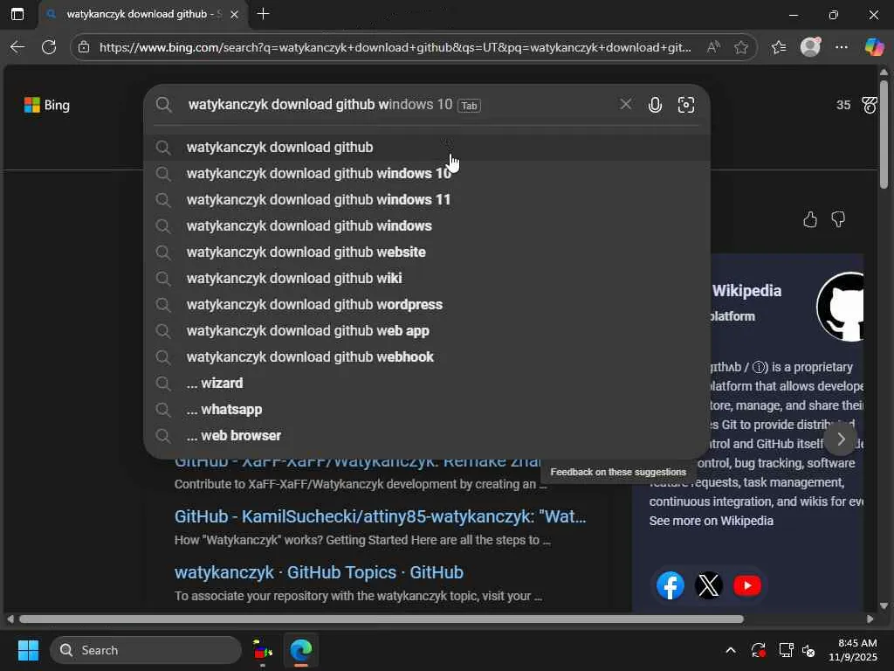The image size is (894, 671).
Task: Clear the search box with the X icon
Action: point(625,104)
